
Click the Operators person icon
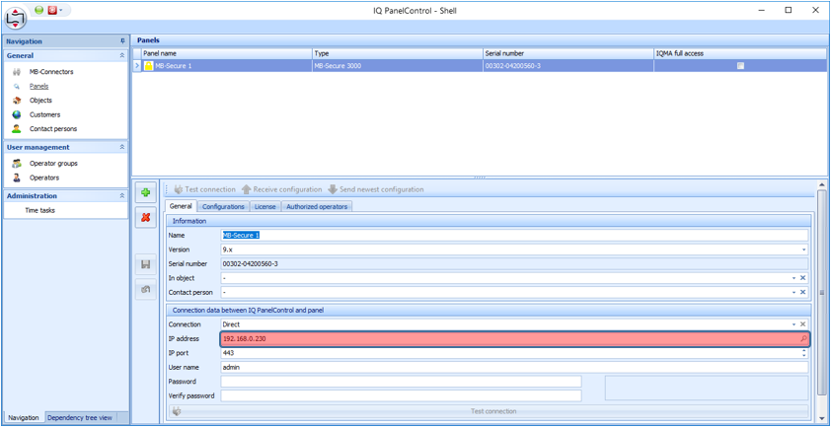coord(17,178)
